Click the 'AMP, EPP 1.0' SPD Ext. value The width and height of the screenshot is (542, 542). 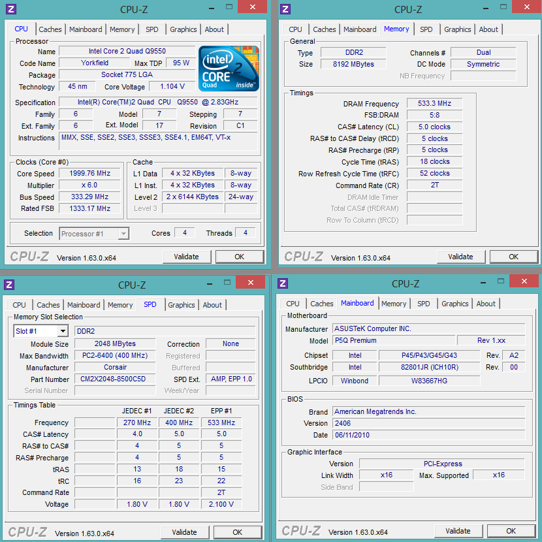(231, 379)
